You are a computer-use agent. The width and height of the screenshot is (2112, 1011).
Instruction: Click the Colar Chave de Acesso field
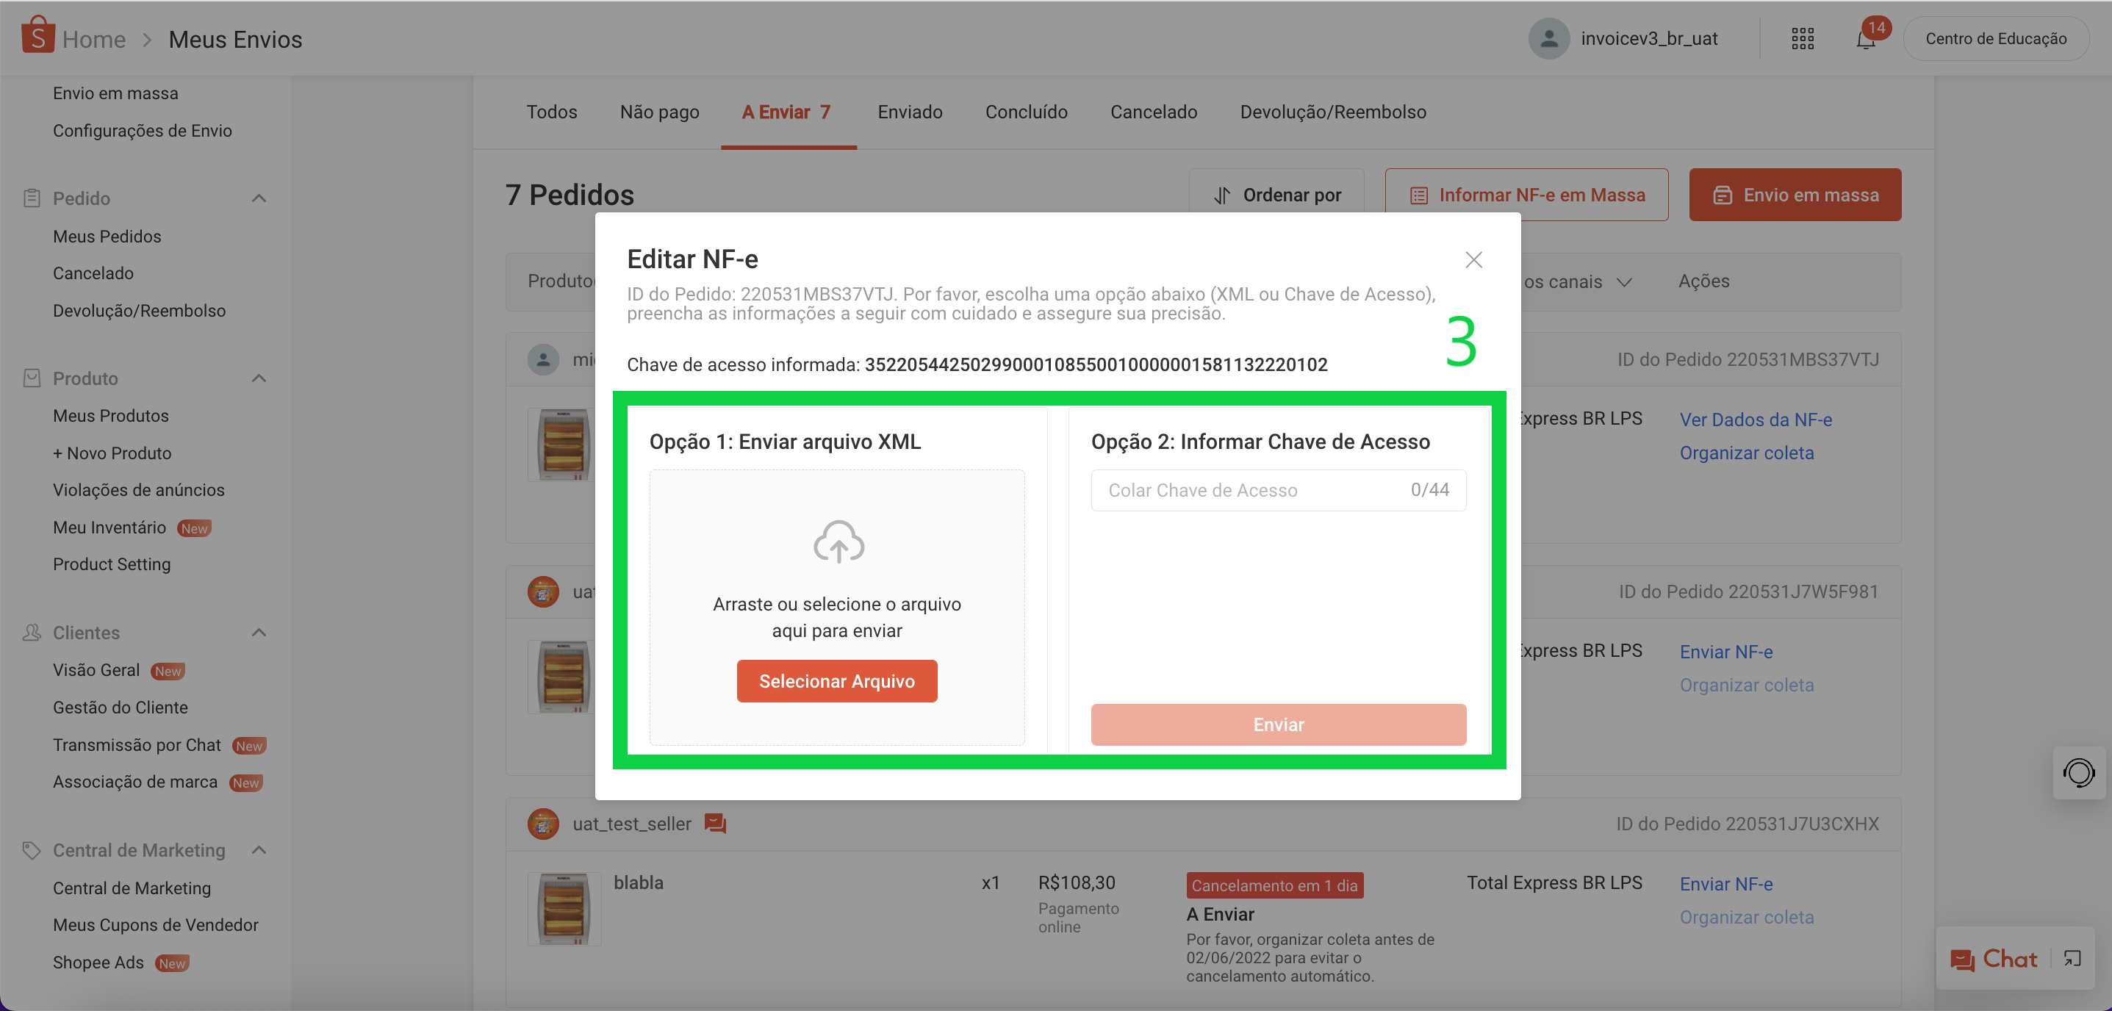(x=1253, y=490)
